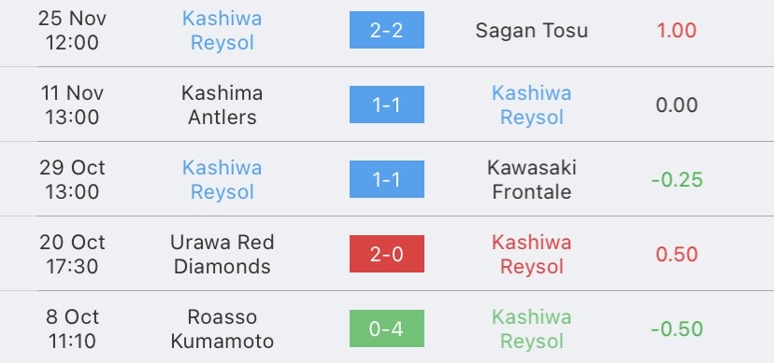Select the red 2-0 score box

point(386,254)
